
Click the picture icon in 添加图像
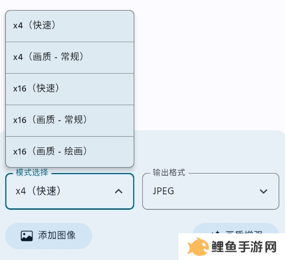coord(27,236)
